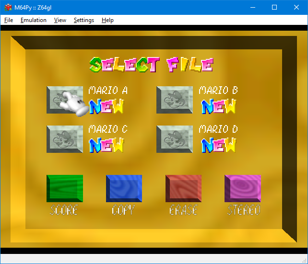Maximize the M64Py window
The height and width of the screenshot is (264, 308).
click(274, 8)
